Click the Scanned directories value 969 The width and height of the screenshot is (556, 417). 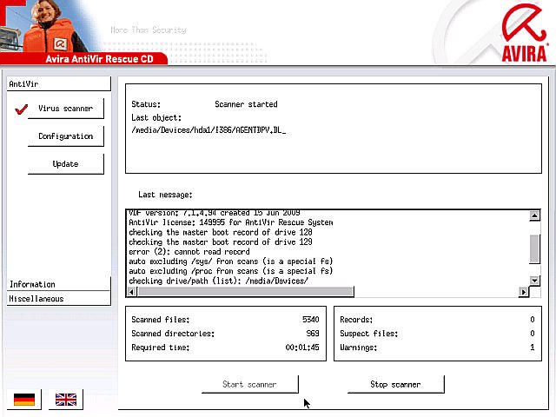tap(313, 334)
